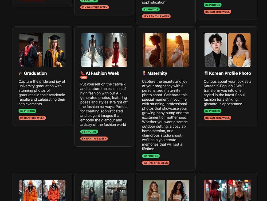
Task: Click AI Fashion Week's 8X RAN THIS WEEK badge
Action: point(94,139)
